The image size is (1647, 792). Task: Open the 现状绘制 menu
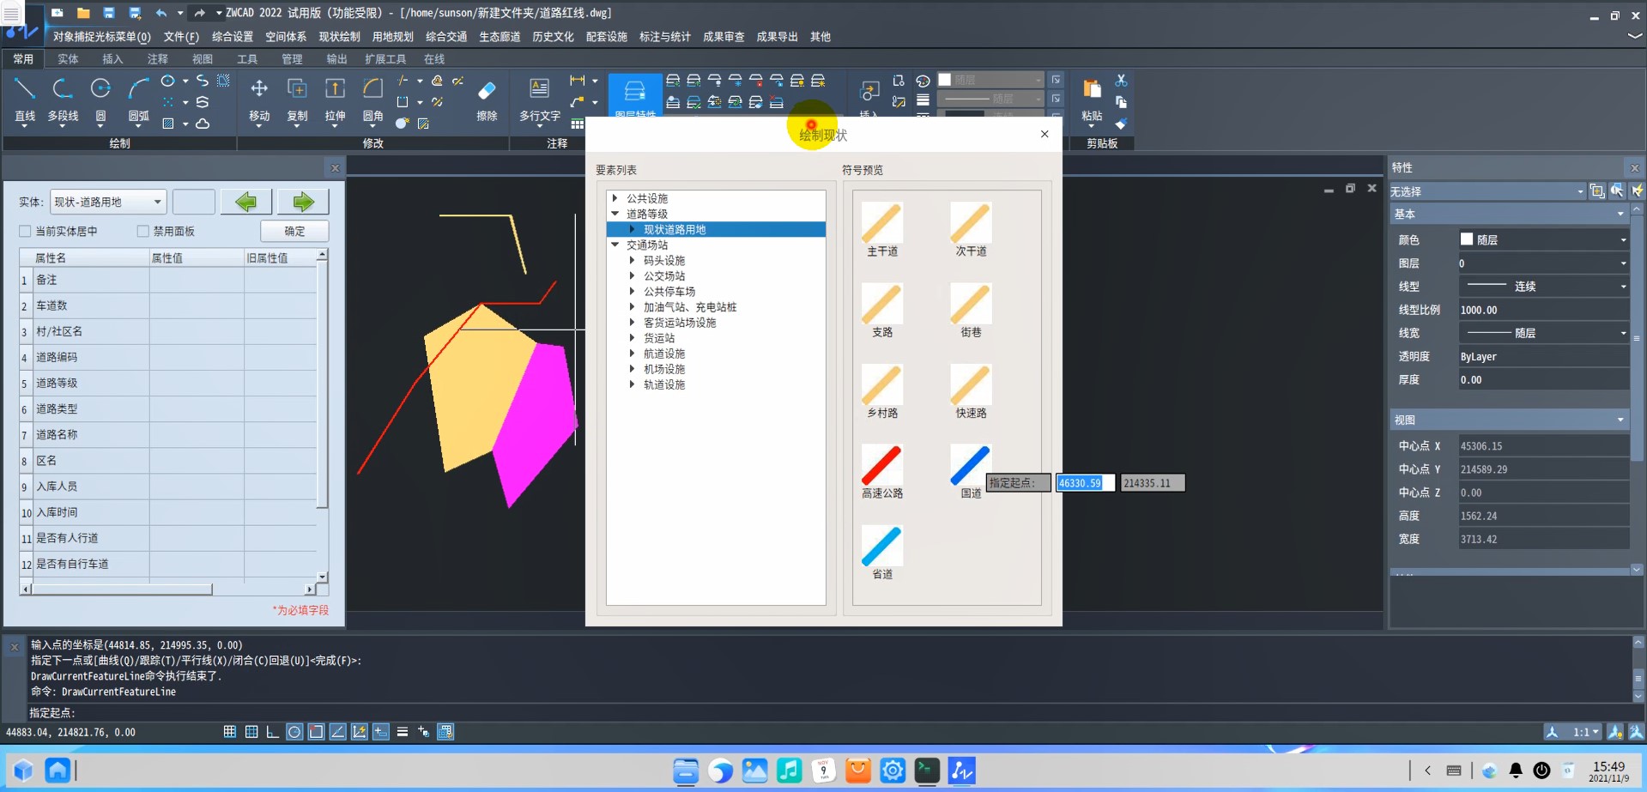(x=339, y=37)
